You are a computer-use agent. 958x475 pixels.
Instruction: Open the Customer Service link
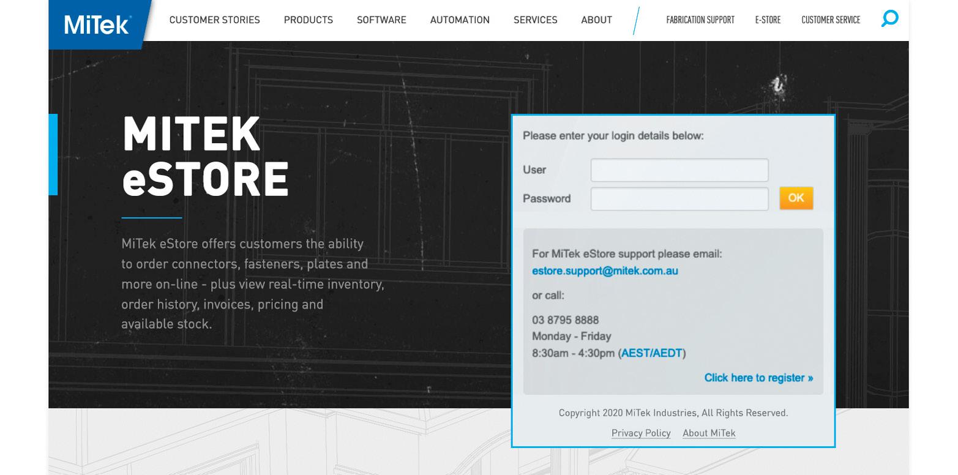tap(831, 20)
